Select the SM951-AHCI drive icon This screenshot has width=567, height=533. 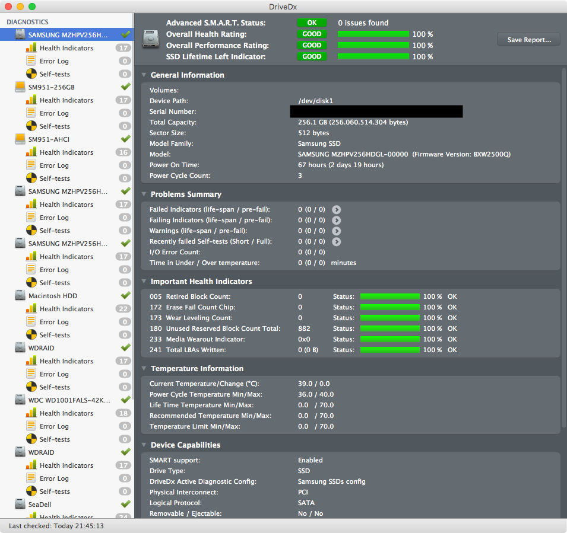pos(20,139)
